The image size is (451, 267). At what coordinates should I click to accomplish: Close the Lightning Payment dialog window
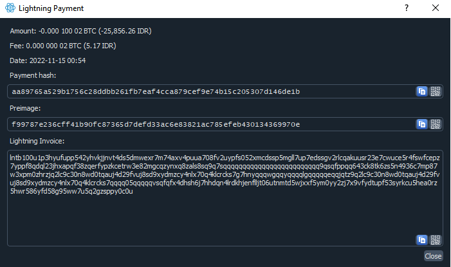tap(436, 8)
